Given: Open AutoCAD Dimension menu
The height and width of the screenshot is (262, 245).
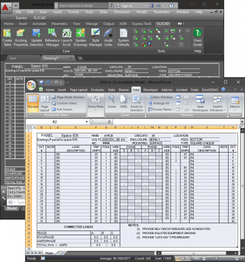Looking at the screenshot, I should click(x=122, y=12).
